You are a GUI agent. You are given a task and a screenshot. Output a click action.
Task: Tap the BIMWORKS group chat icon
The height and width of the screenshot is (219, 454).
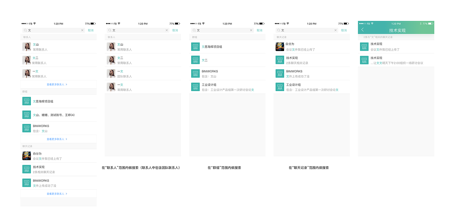tap(26, 128)
